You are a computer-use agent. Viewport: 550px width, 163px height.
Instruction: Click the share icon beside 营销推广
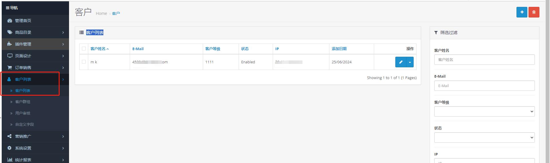(x=10, y=136)
